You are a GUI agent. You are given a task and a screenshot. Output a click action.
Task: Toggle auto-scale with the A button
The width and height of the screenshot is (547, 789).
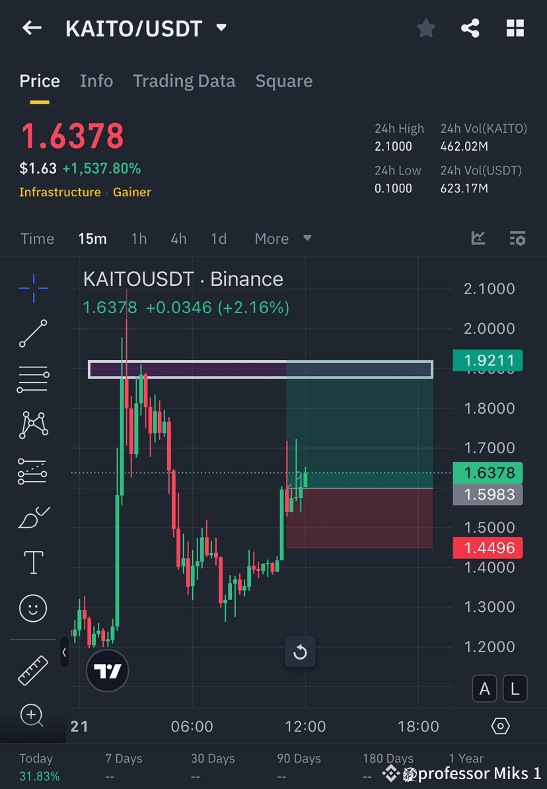click(x=485, y=689)
